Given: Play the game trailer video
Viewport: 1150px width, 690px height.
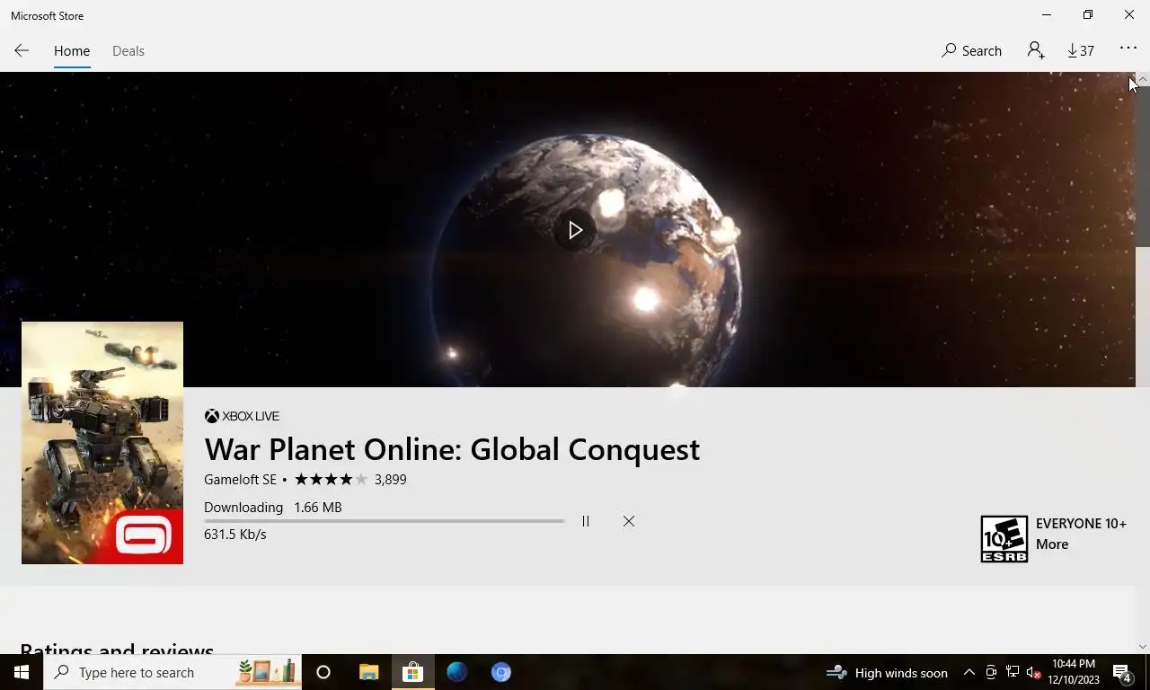Looking at the screenshot, I should click(x=575, y=230).
